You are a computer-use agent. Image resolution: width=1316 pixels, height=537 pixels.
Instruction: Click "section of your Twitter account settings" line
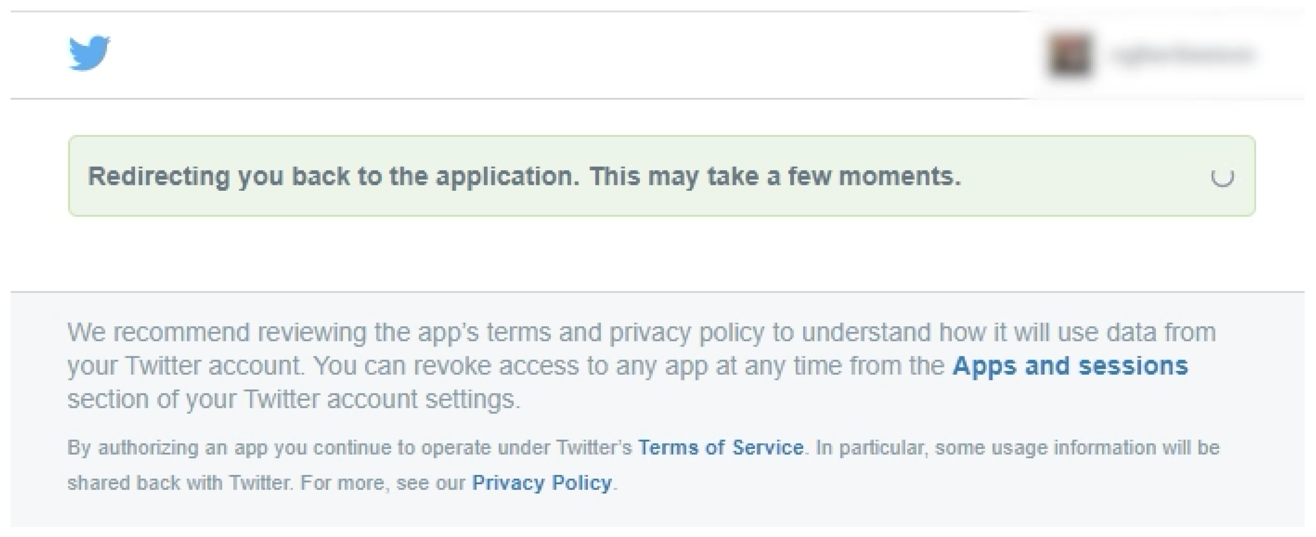(293, 399)
